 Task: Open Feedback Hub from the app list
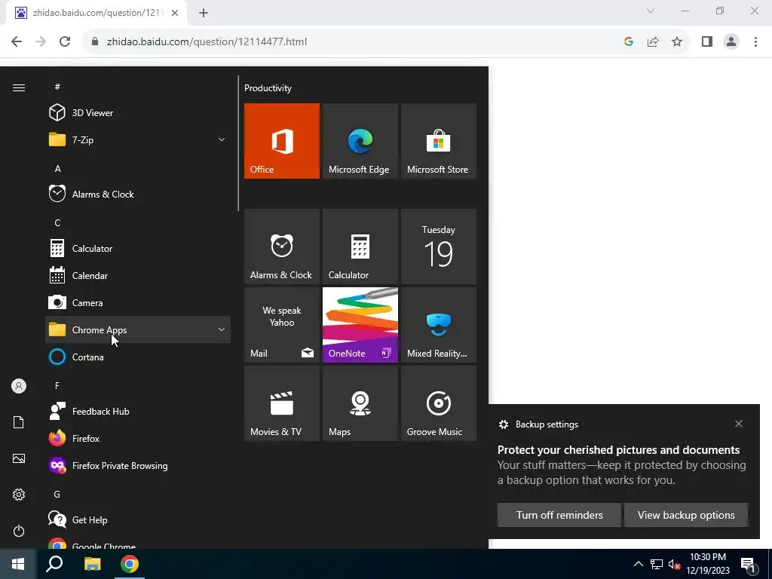point(138,411)
